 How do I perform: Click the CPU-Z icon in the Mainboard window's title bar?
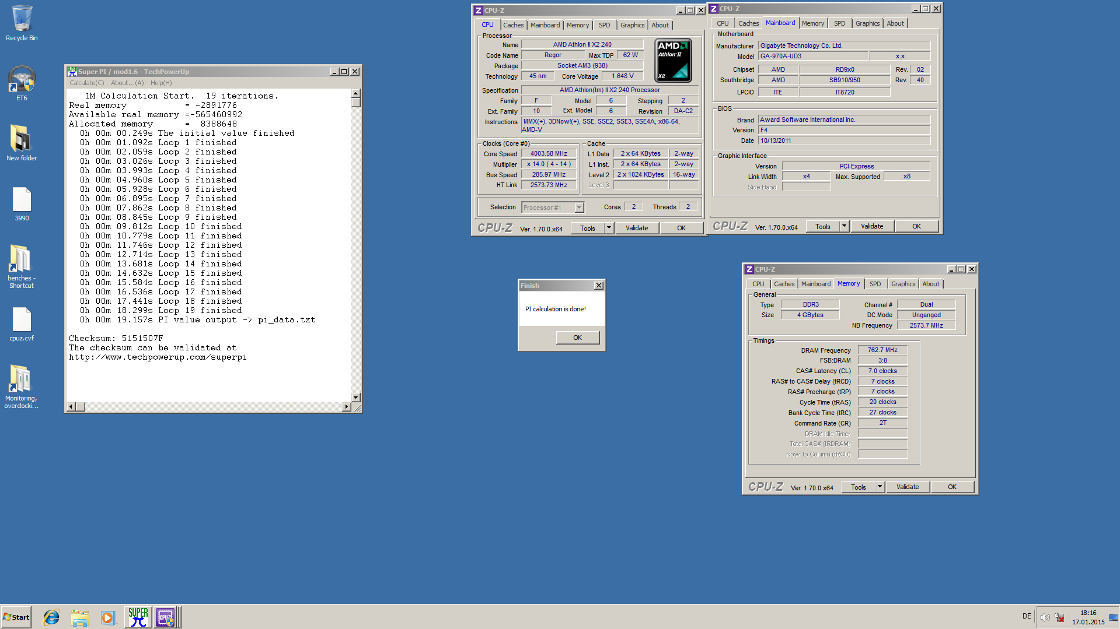click(x=713, y=9)
